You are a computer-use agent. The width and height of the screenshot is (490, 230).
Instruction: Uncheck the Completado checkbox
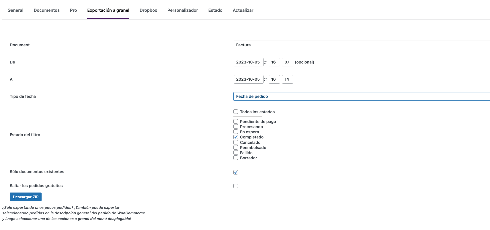click(x=236, y=137)
